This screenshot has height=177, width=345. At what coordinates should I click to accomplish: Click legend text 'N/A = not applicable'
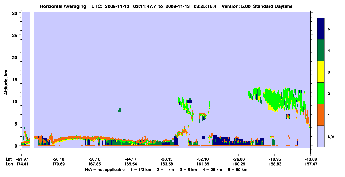click(105, 170)
